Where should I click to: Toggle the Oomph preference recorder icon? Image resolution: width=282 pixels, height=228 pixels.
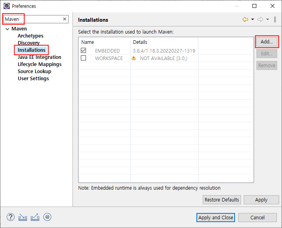(47, 217)
